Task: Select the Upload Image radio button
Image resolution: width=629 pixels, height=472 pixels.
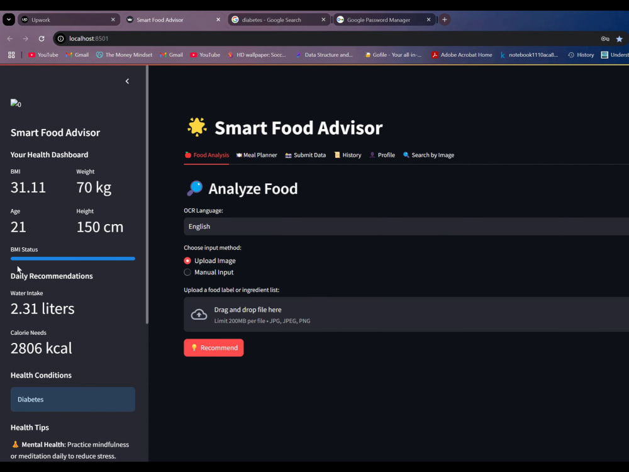Action: [x=187, y=261]
